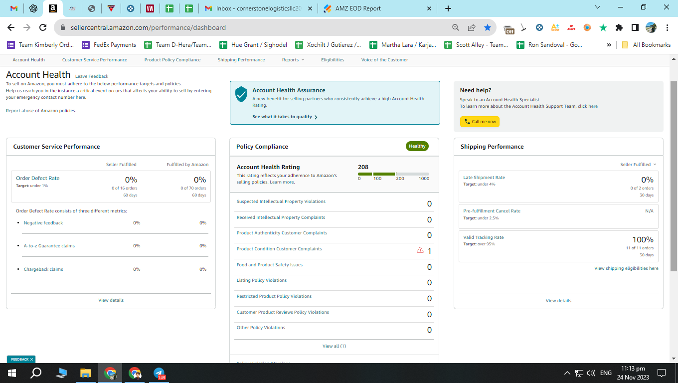Screen dimensions: 678x383
Task: Reload the Seller Central page
Action: point(43,27)
